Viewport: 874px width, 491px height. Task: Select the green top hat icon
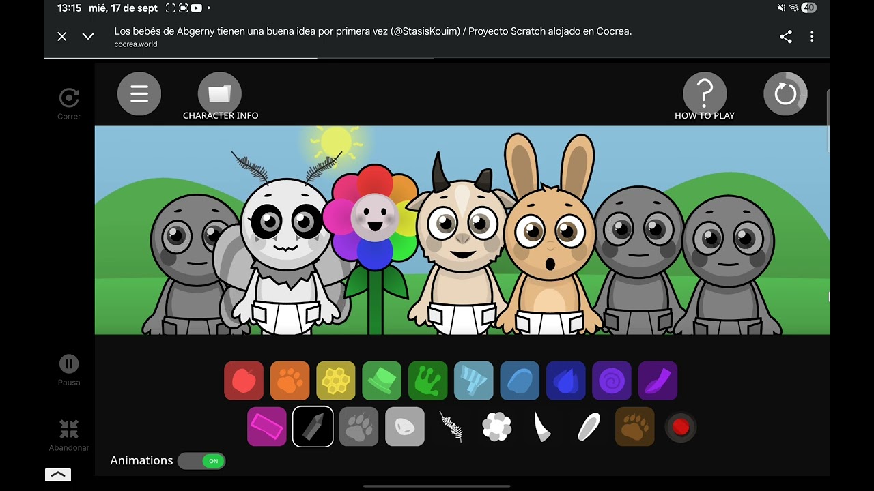point(382,381)
